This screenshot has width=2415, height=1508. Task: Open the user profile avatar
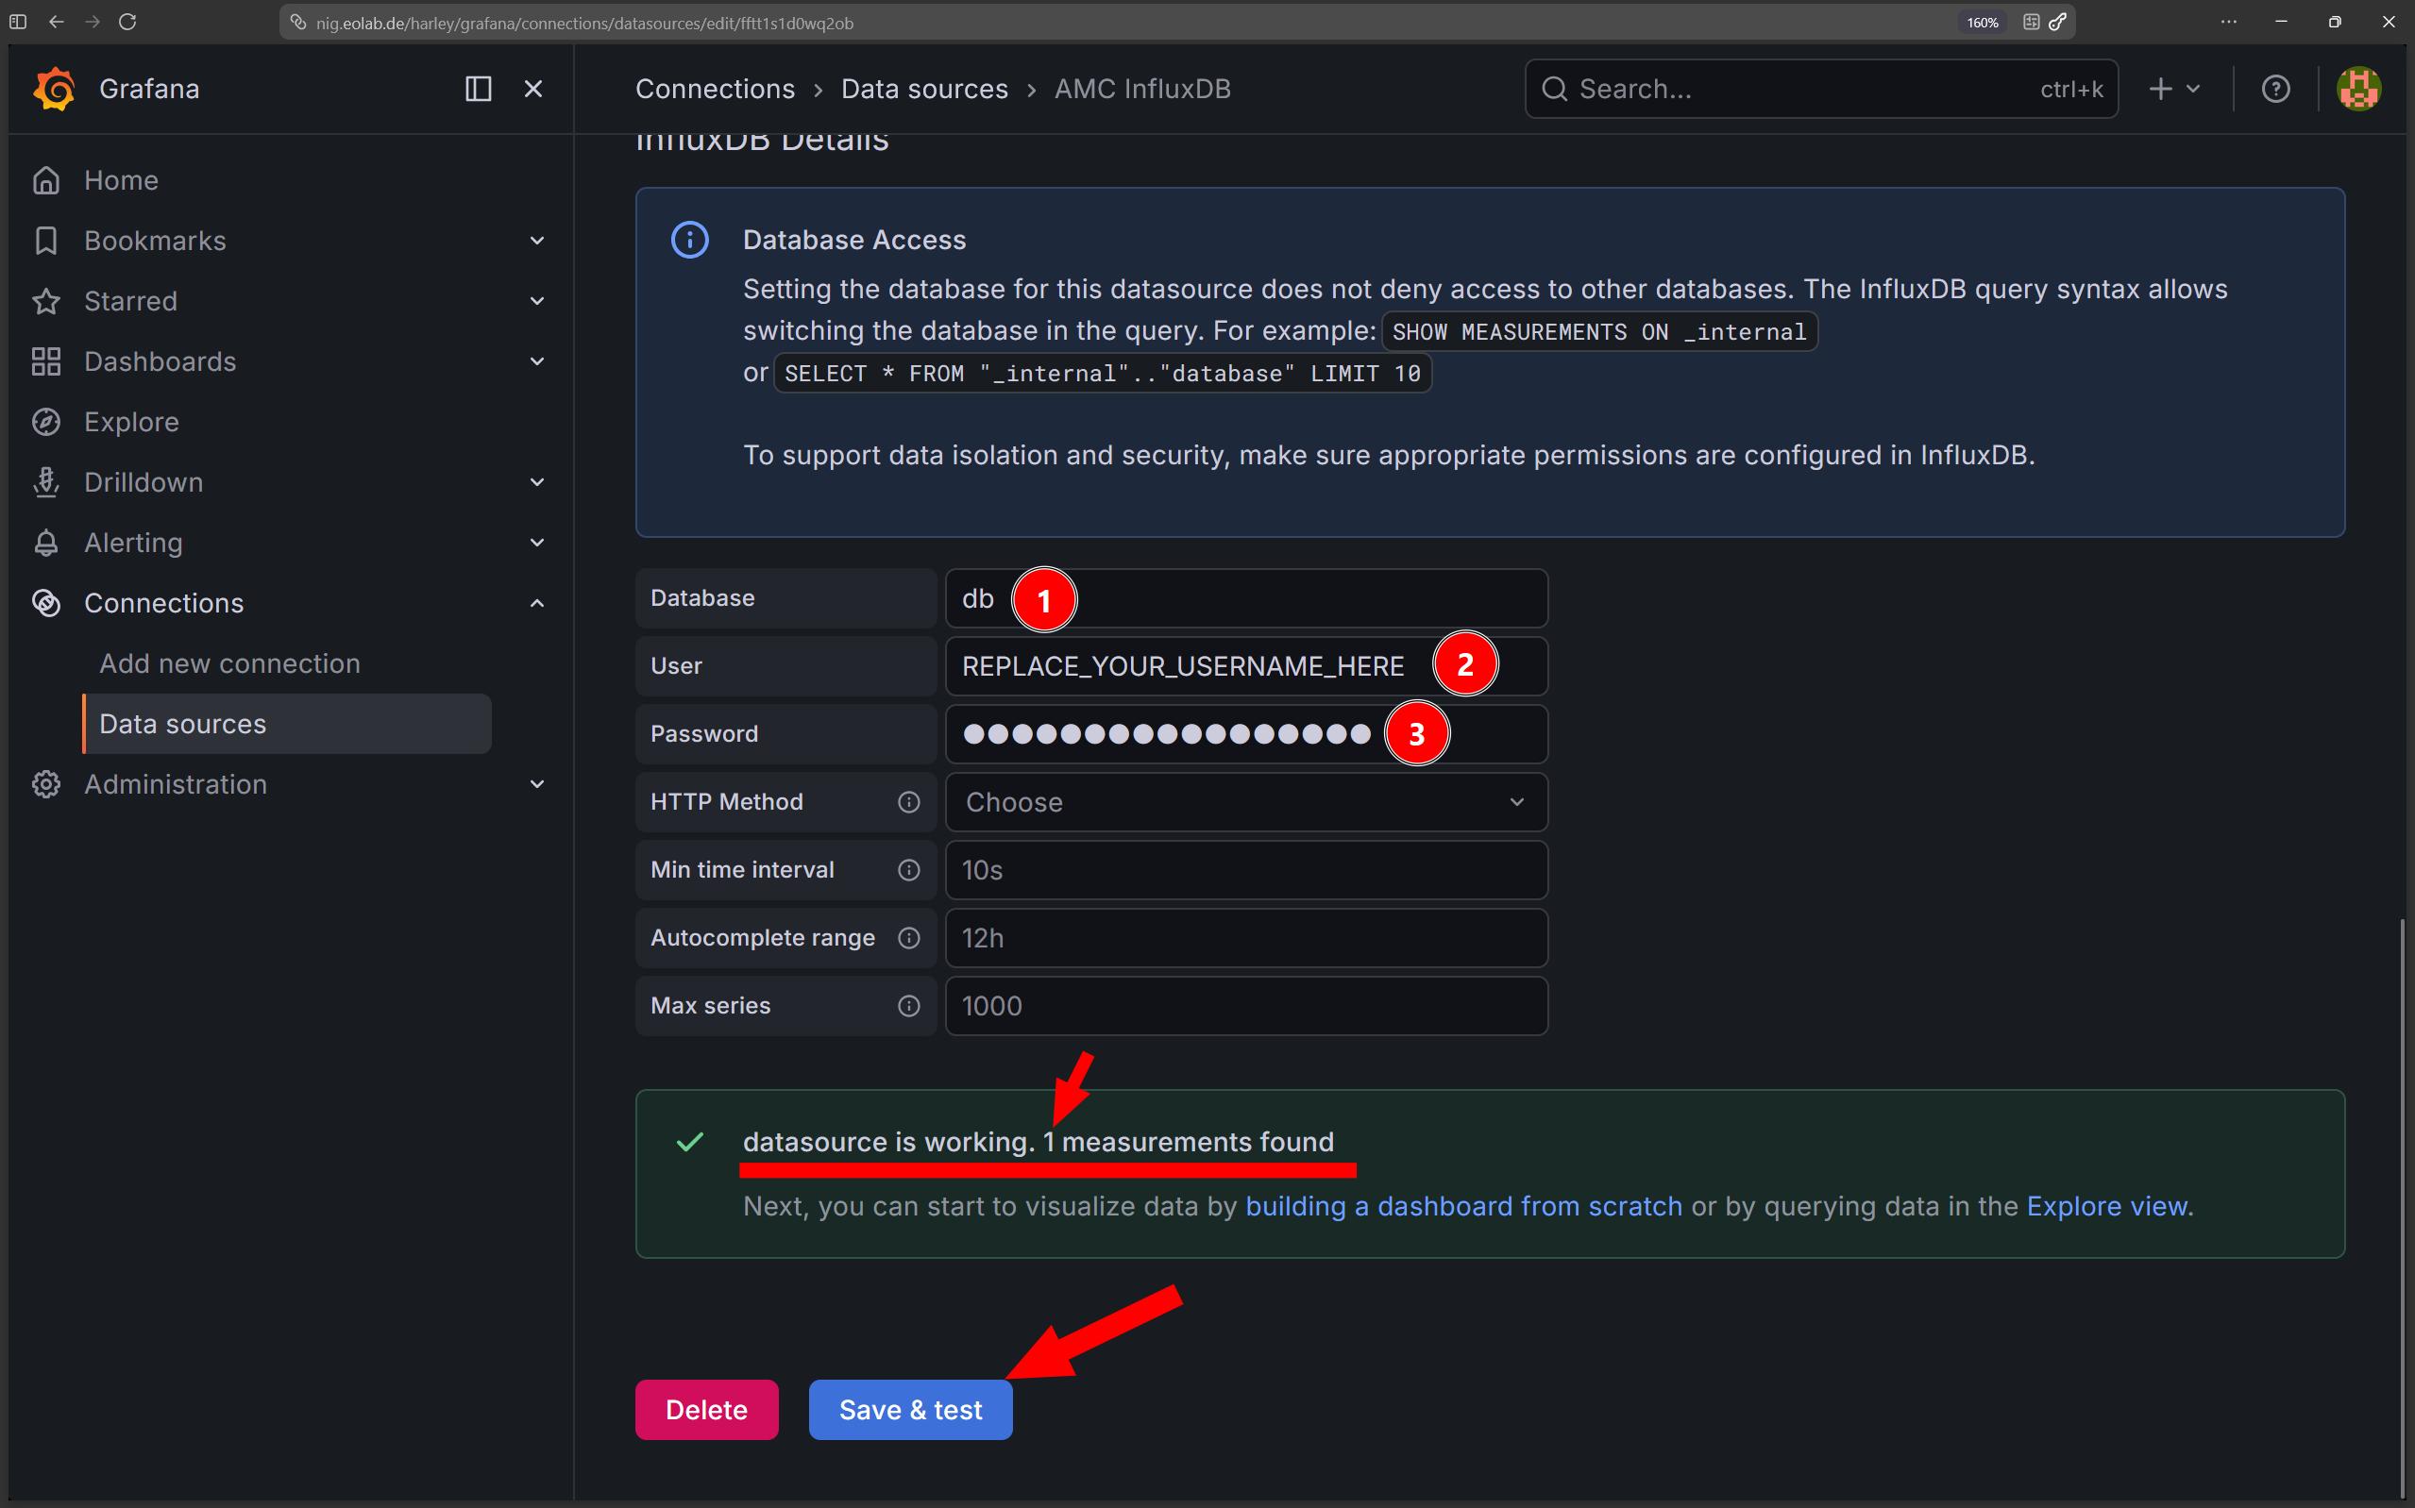pyautogui.click(x=2359, y=89)
